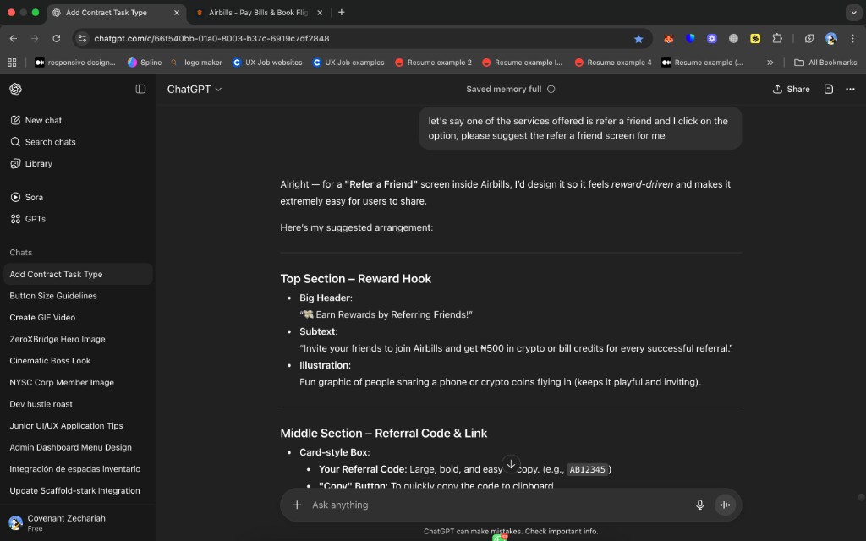Open the Junior UI/UX Application Tips chat
Screen dimensions: 866x541
78,426
